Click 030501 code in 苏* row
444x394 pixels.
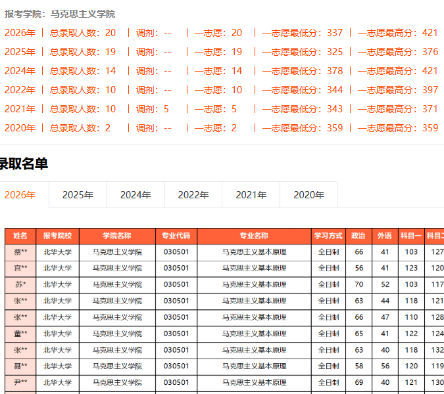click(x=176, y=284)
